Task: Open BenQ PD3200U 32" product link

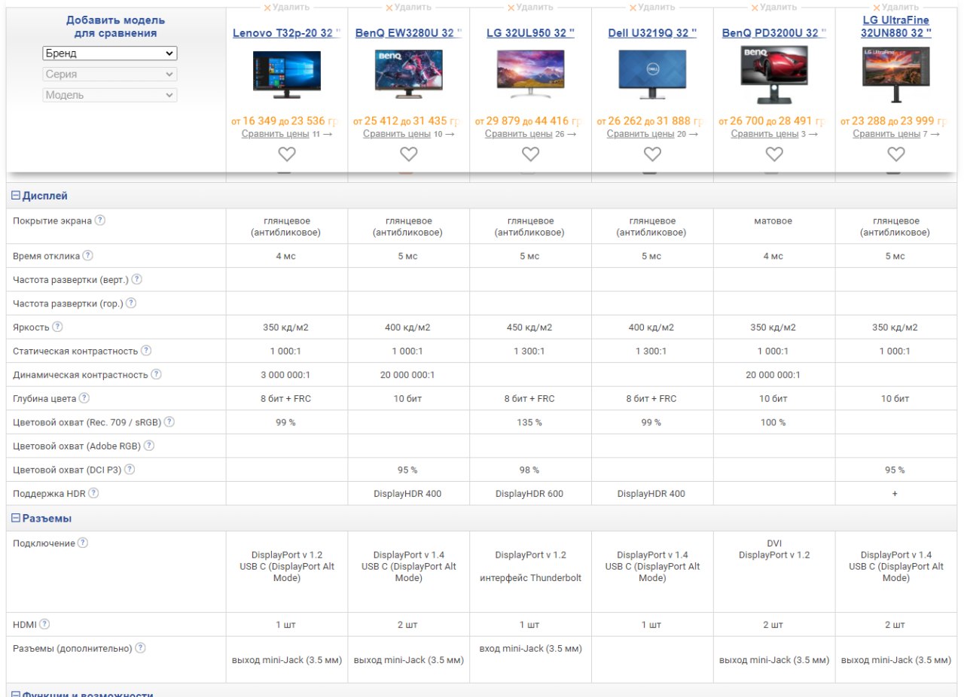Action: (x=774, y=33)
